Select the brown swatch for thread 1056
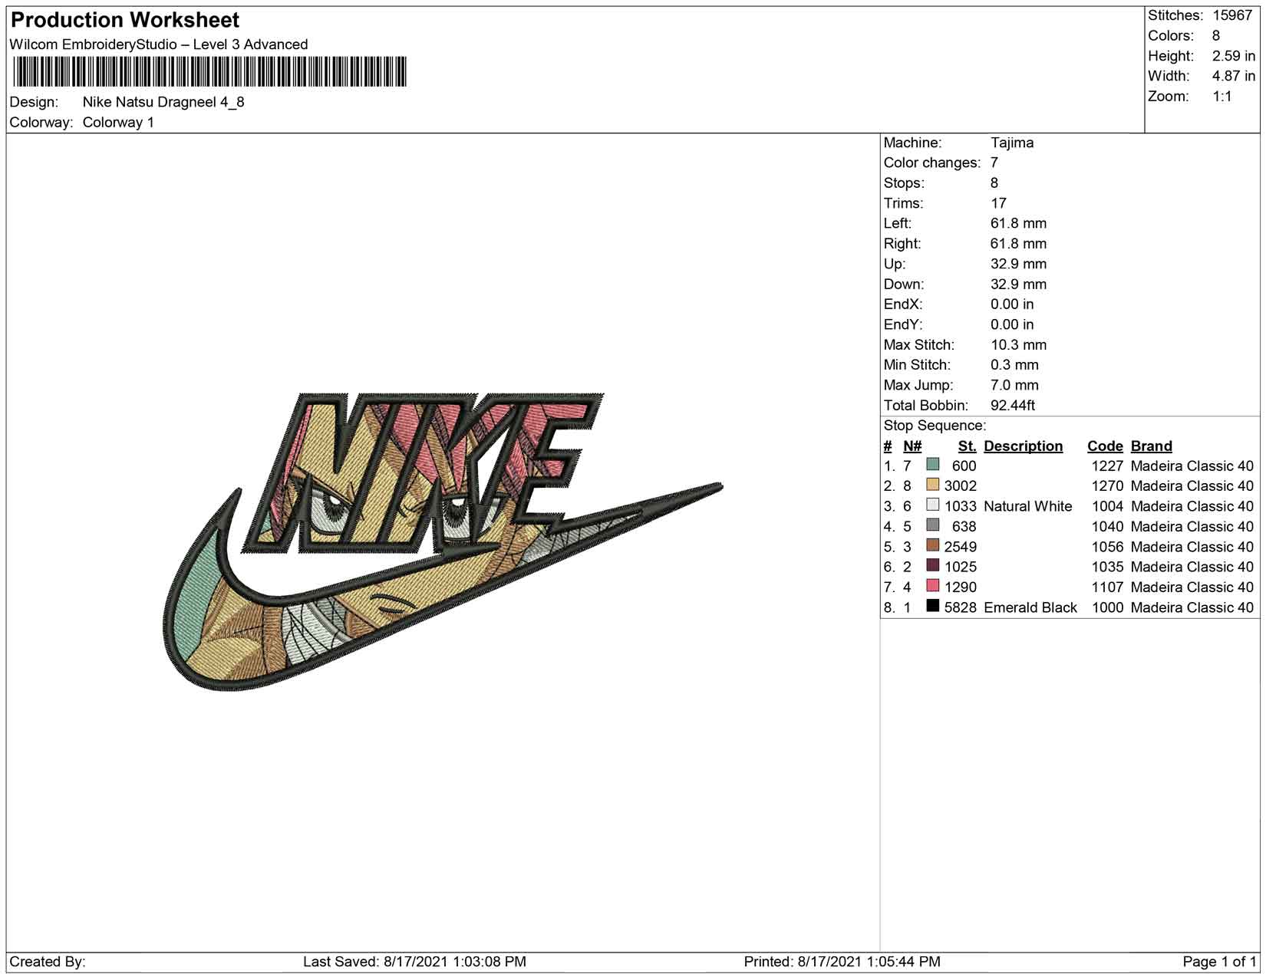The image size is (1266, 974). (933, 545)
